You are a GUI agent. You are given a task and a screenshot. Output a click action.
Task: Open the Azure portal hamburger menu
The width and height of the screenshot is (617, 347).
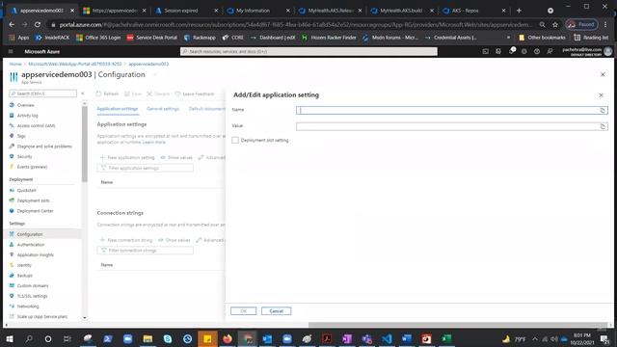11,51
